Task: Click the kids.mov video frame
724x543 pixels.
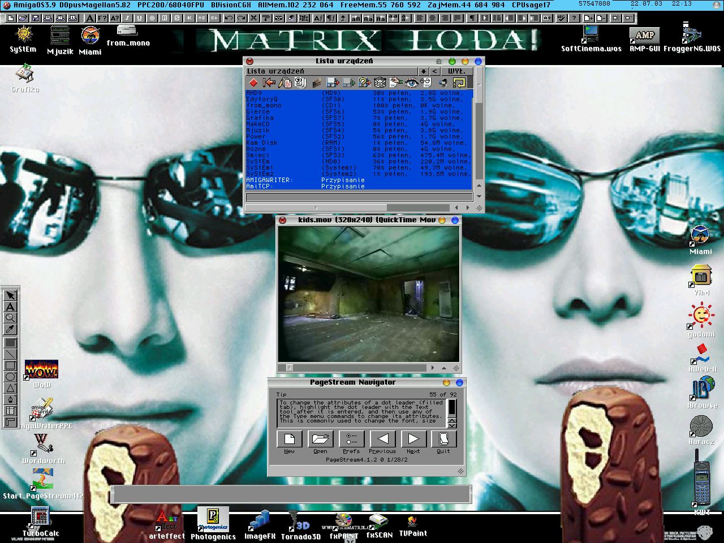Action: pos(368,294)
